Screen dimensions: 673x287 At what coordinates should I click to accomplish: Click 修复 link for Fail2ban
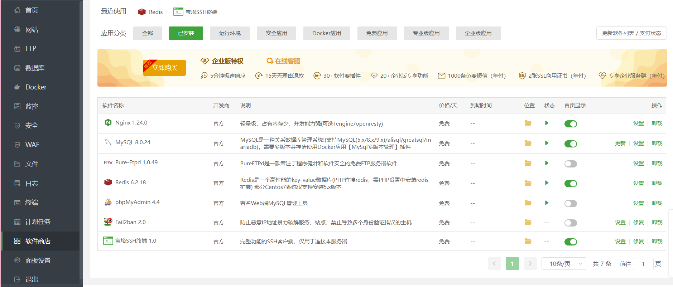click(638, 222)
